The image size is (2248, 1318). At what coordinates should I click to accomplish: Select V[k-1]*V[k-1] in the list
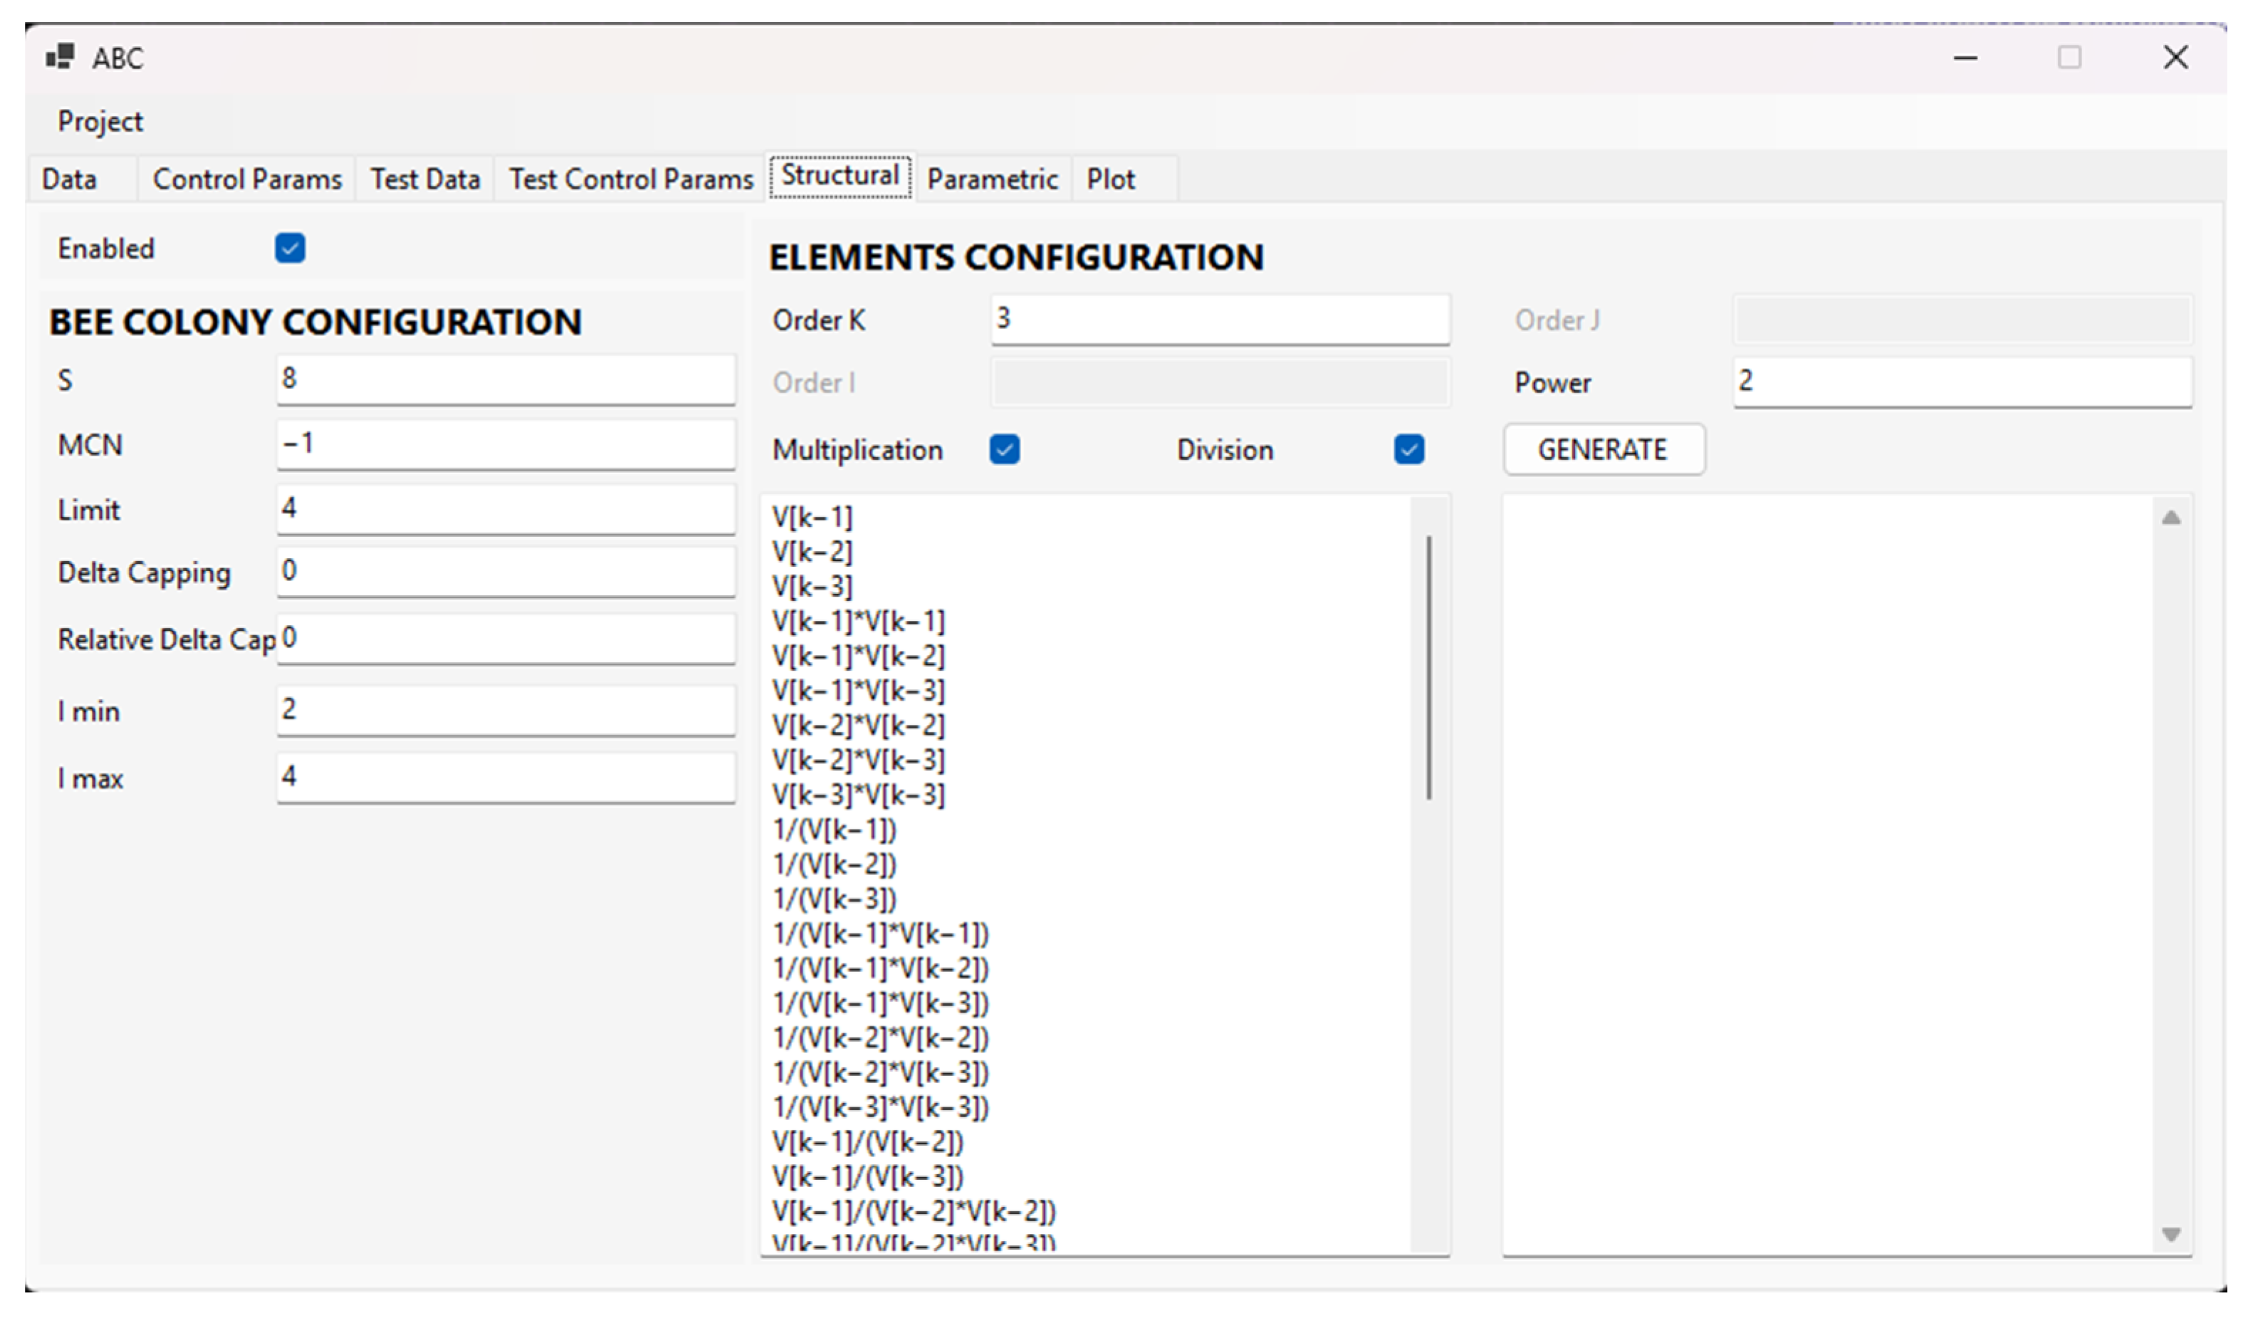click(x=858, y=622)
